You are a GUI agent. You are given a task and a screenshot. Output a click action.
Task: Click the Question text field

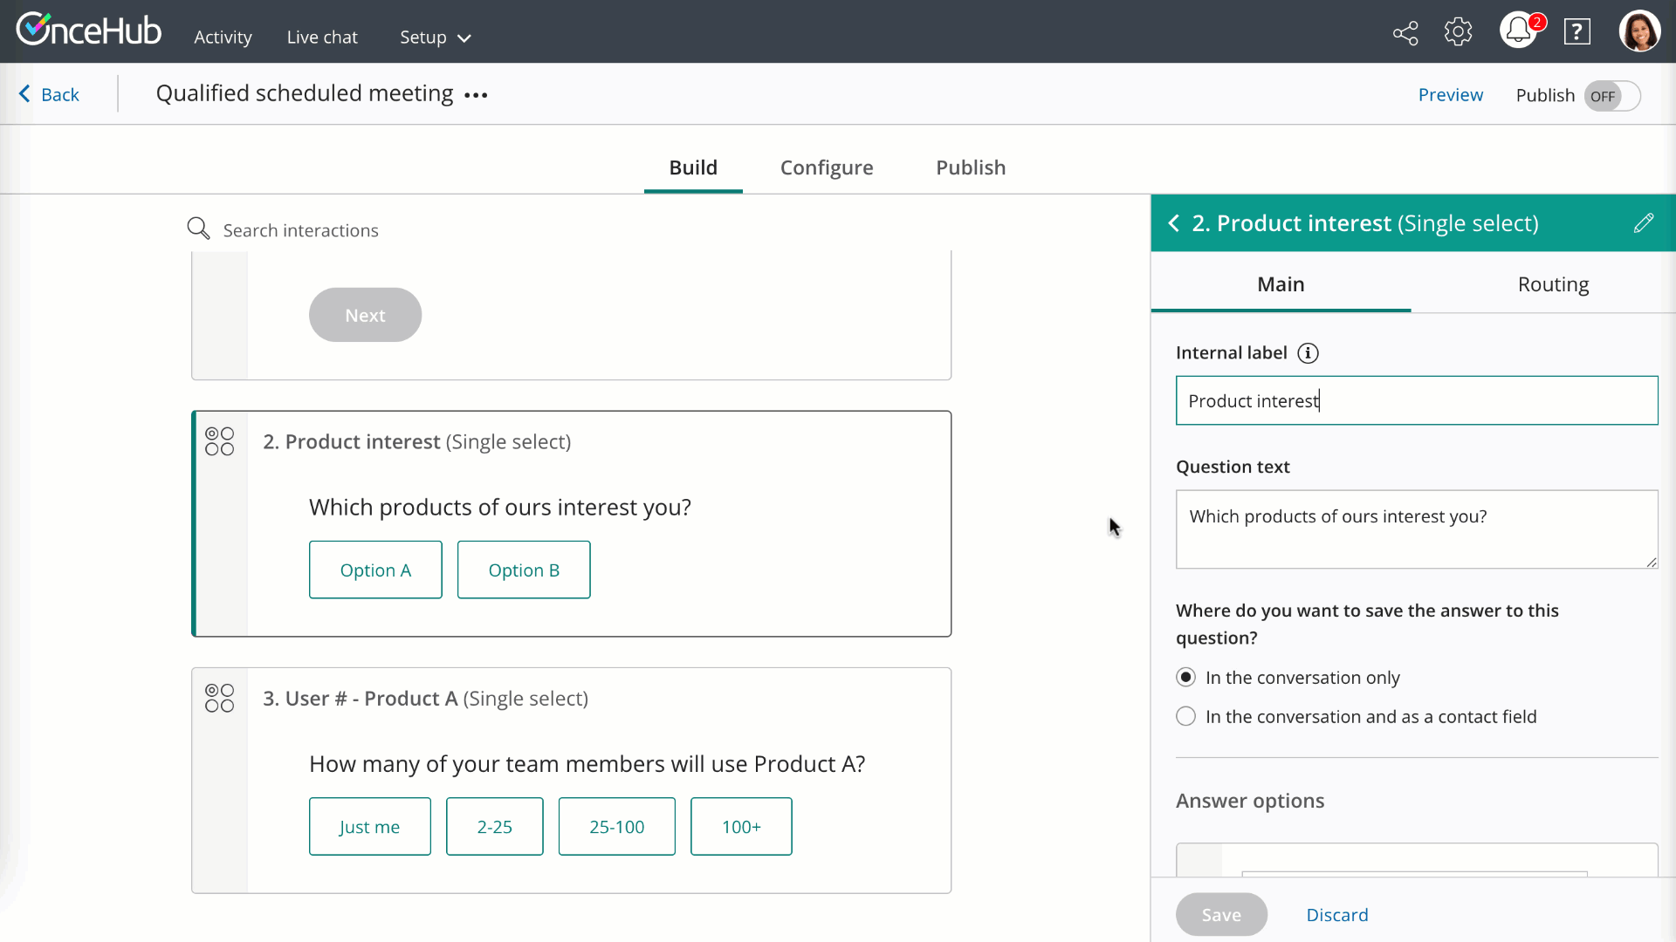[1416, 529]
